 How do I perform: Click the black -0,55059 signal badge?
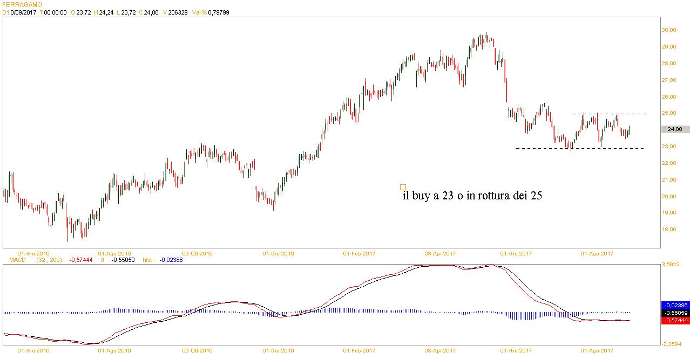coord(675,313)
